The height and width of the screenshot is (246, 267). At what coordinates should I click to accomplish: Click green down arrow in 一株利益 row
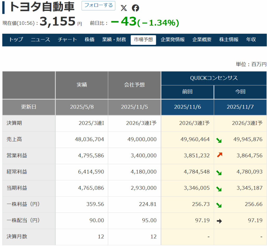(219, 205)
